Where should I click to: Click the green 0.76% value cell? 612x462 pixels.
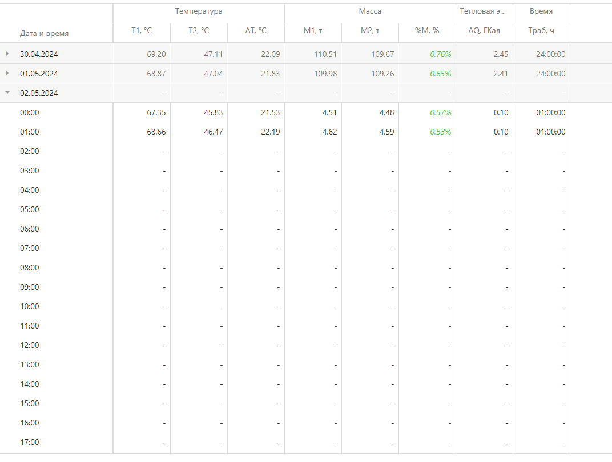(440, 54)
